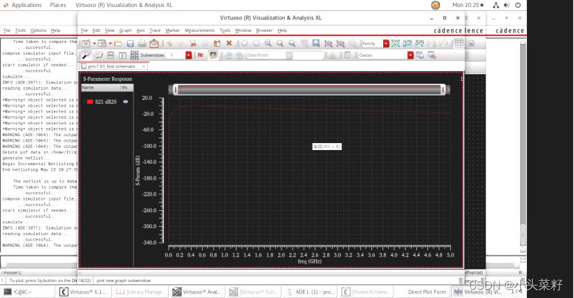This screenshot has height=298, width=574.
Task: Delete trace with red X icon
Action: (229, 43)
